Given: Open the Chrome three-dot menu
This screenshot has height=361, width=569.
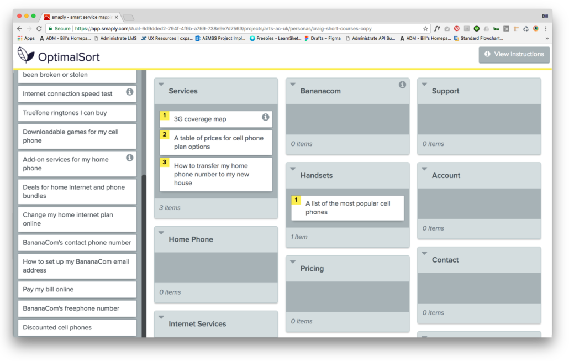Looking at the screenshot, I should [x=545, y=28].
